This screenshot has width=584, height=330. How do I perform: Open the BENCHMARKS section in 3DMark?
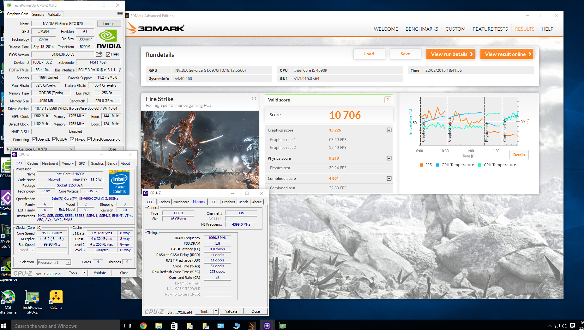tap(422, 29)
